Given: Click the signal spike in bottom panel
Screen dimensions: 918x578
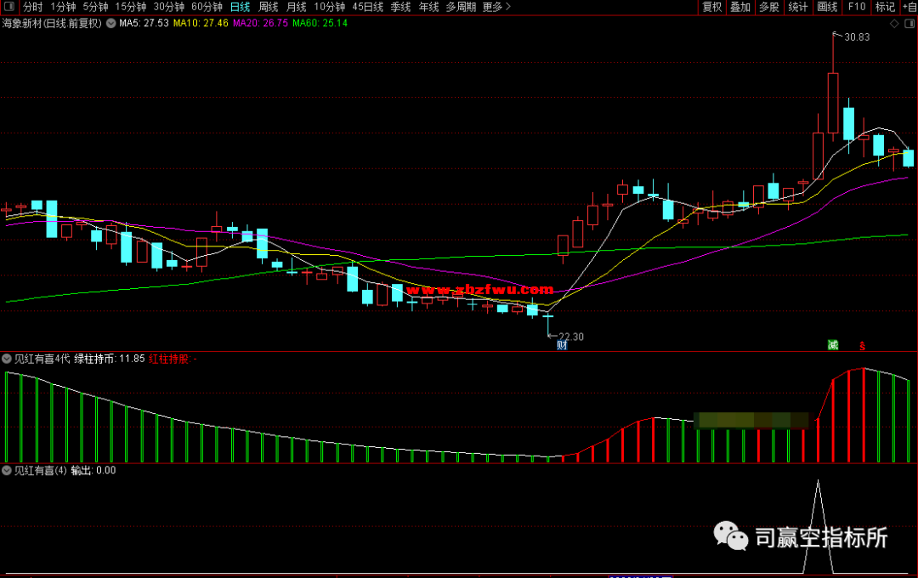Looking at the screenshot, I should click(818, 527).
